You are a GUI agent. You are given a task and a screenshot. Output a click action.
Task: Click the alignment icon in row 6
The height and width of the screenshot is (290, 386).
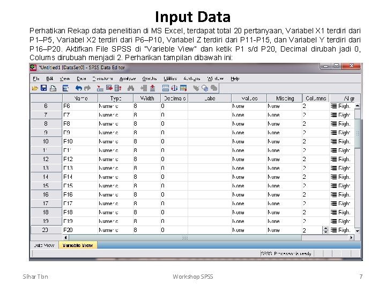pyautogui.click(x=333, y=106)
